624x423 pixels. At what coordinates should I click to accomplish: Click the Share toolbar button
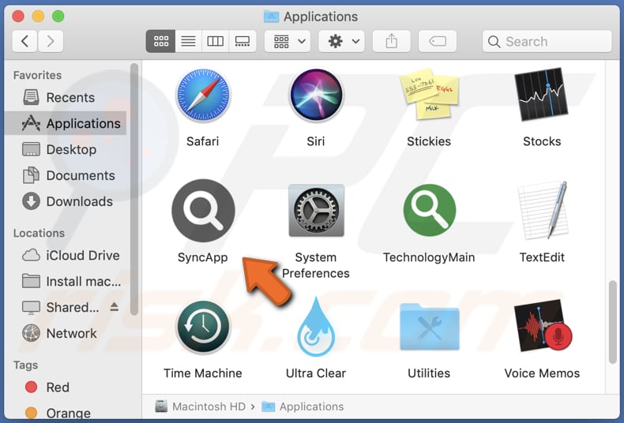point(392,41)
